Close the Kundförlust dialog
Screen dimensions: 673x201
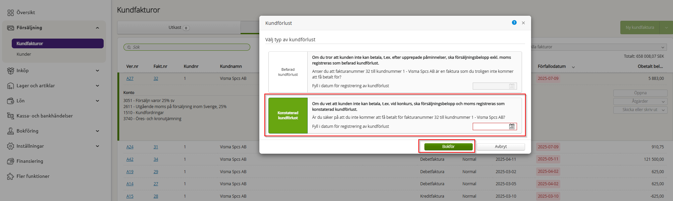(x=523, y=23)
